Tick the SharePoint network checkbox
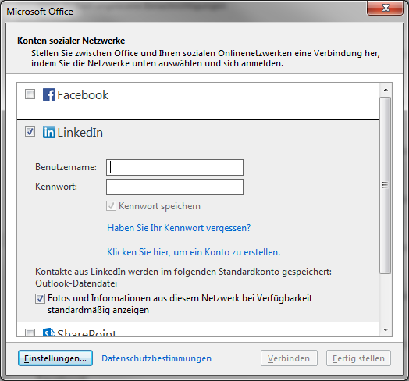The height and width of the screenshot is (381, 409). (x=30, y=333)
